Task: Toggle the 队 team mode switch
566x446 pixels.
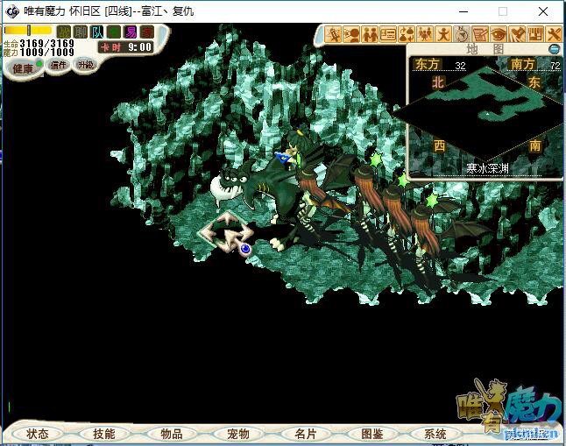Action: [97, 32]
